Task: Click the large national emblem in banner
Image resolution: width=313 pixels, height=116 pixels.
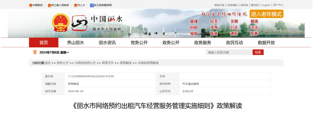Action: 61,23
